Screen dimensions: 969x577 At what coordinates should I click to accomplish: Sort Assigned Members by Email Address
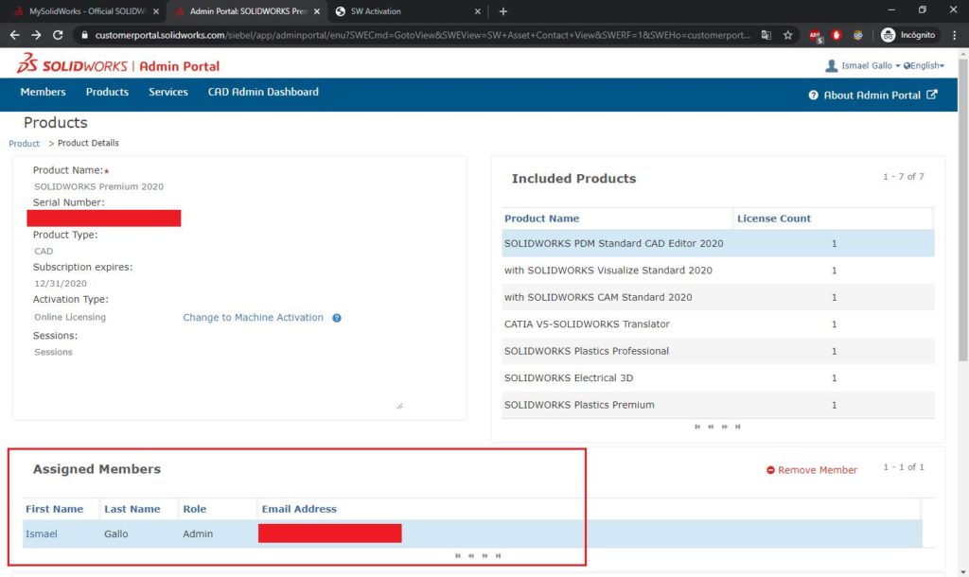click(299, 509)
